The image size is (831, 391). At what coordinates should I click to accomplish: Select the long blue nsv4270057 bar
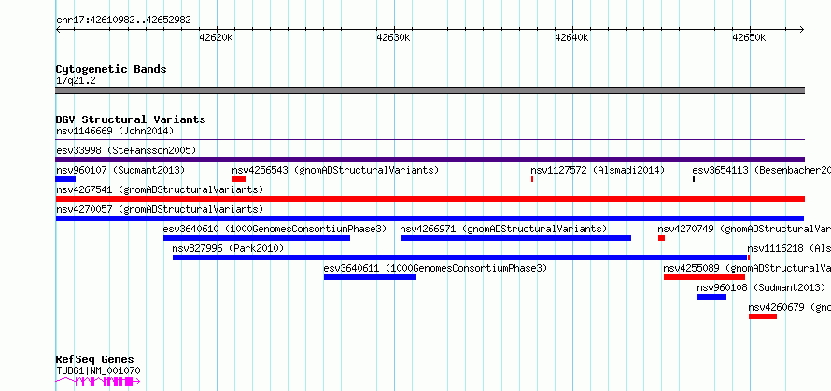(430, 218)
